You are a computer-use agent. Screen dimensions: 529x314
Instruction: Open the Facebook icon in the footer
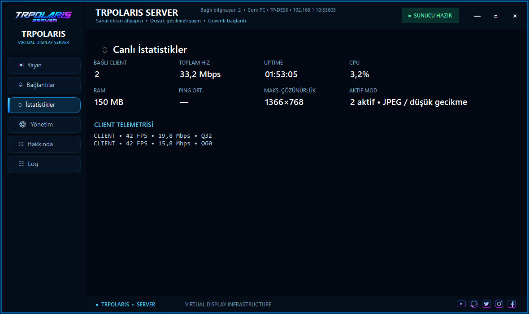(x=512, y=304)
